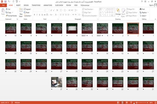Click spell check icon in status bar
The height and width of the screenshot is (104, 157).
12,102
